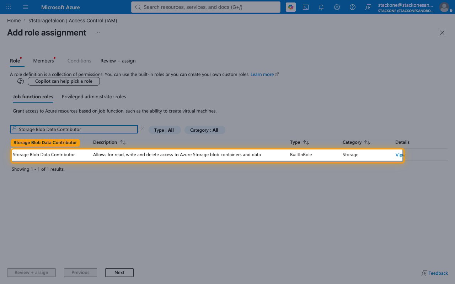Open the notifications bell
Screen dimensions: 455x284
tap(321, 7)
